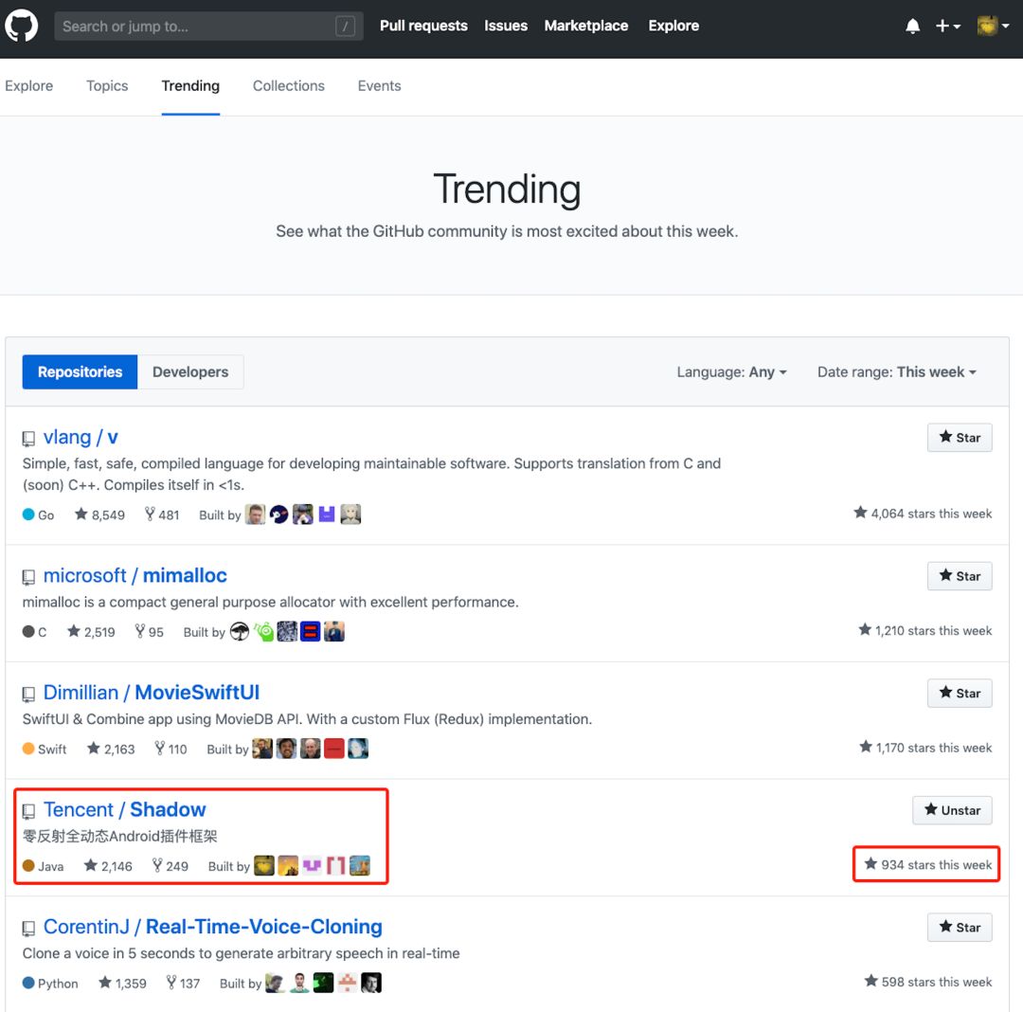Open first contributor avatar of vlang / v
1023x1012 pixels.
(x=255, y=515)
